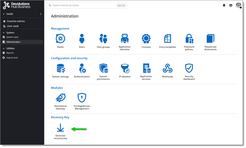Open the messages envelope icon

[231, 5]
